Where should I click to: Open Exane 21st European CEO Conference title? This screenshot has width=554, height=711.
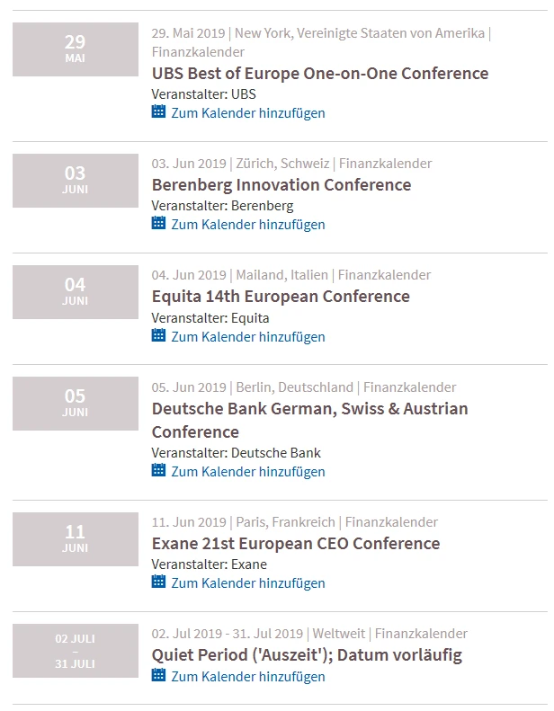[x=296, y=544]
